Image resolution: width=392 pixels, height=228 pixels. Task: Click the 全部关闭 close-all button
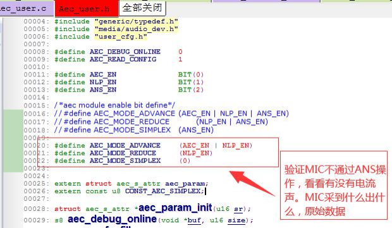[x=142, y=8]
